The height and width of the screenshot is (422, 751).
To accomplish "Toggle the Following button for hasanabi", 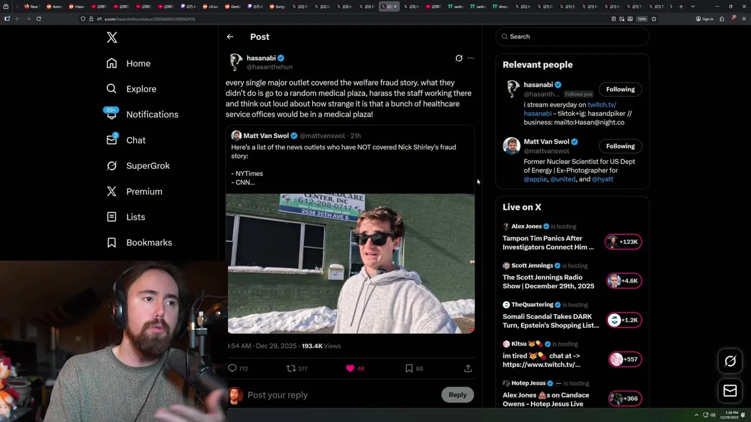I will click(620, 89).
